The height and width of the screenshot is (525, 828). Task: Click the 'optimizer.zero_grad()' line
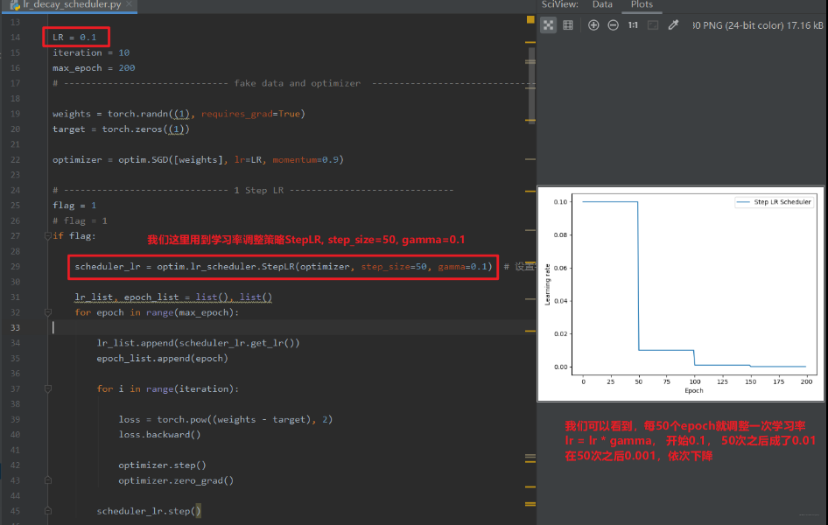click(x=176, y=480)
